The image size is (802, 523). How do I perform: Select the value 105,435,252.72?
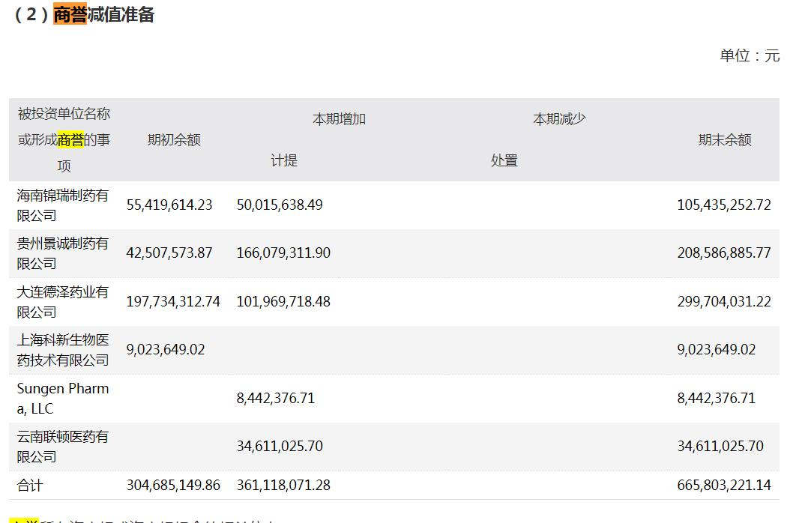click(x=724, y=205)
